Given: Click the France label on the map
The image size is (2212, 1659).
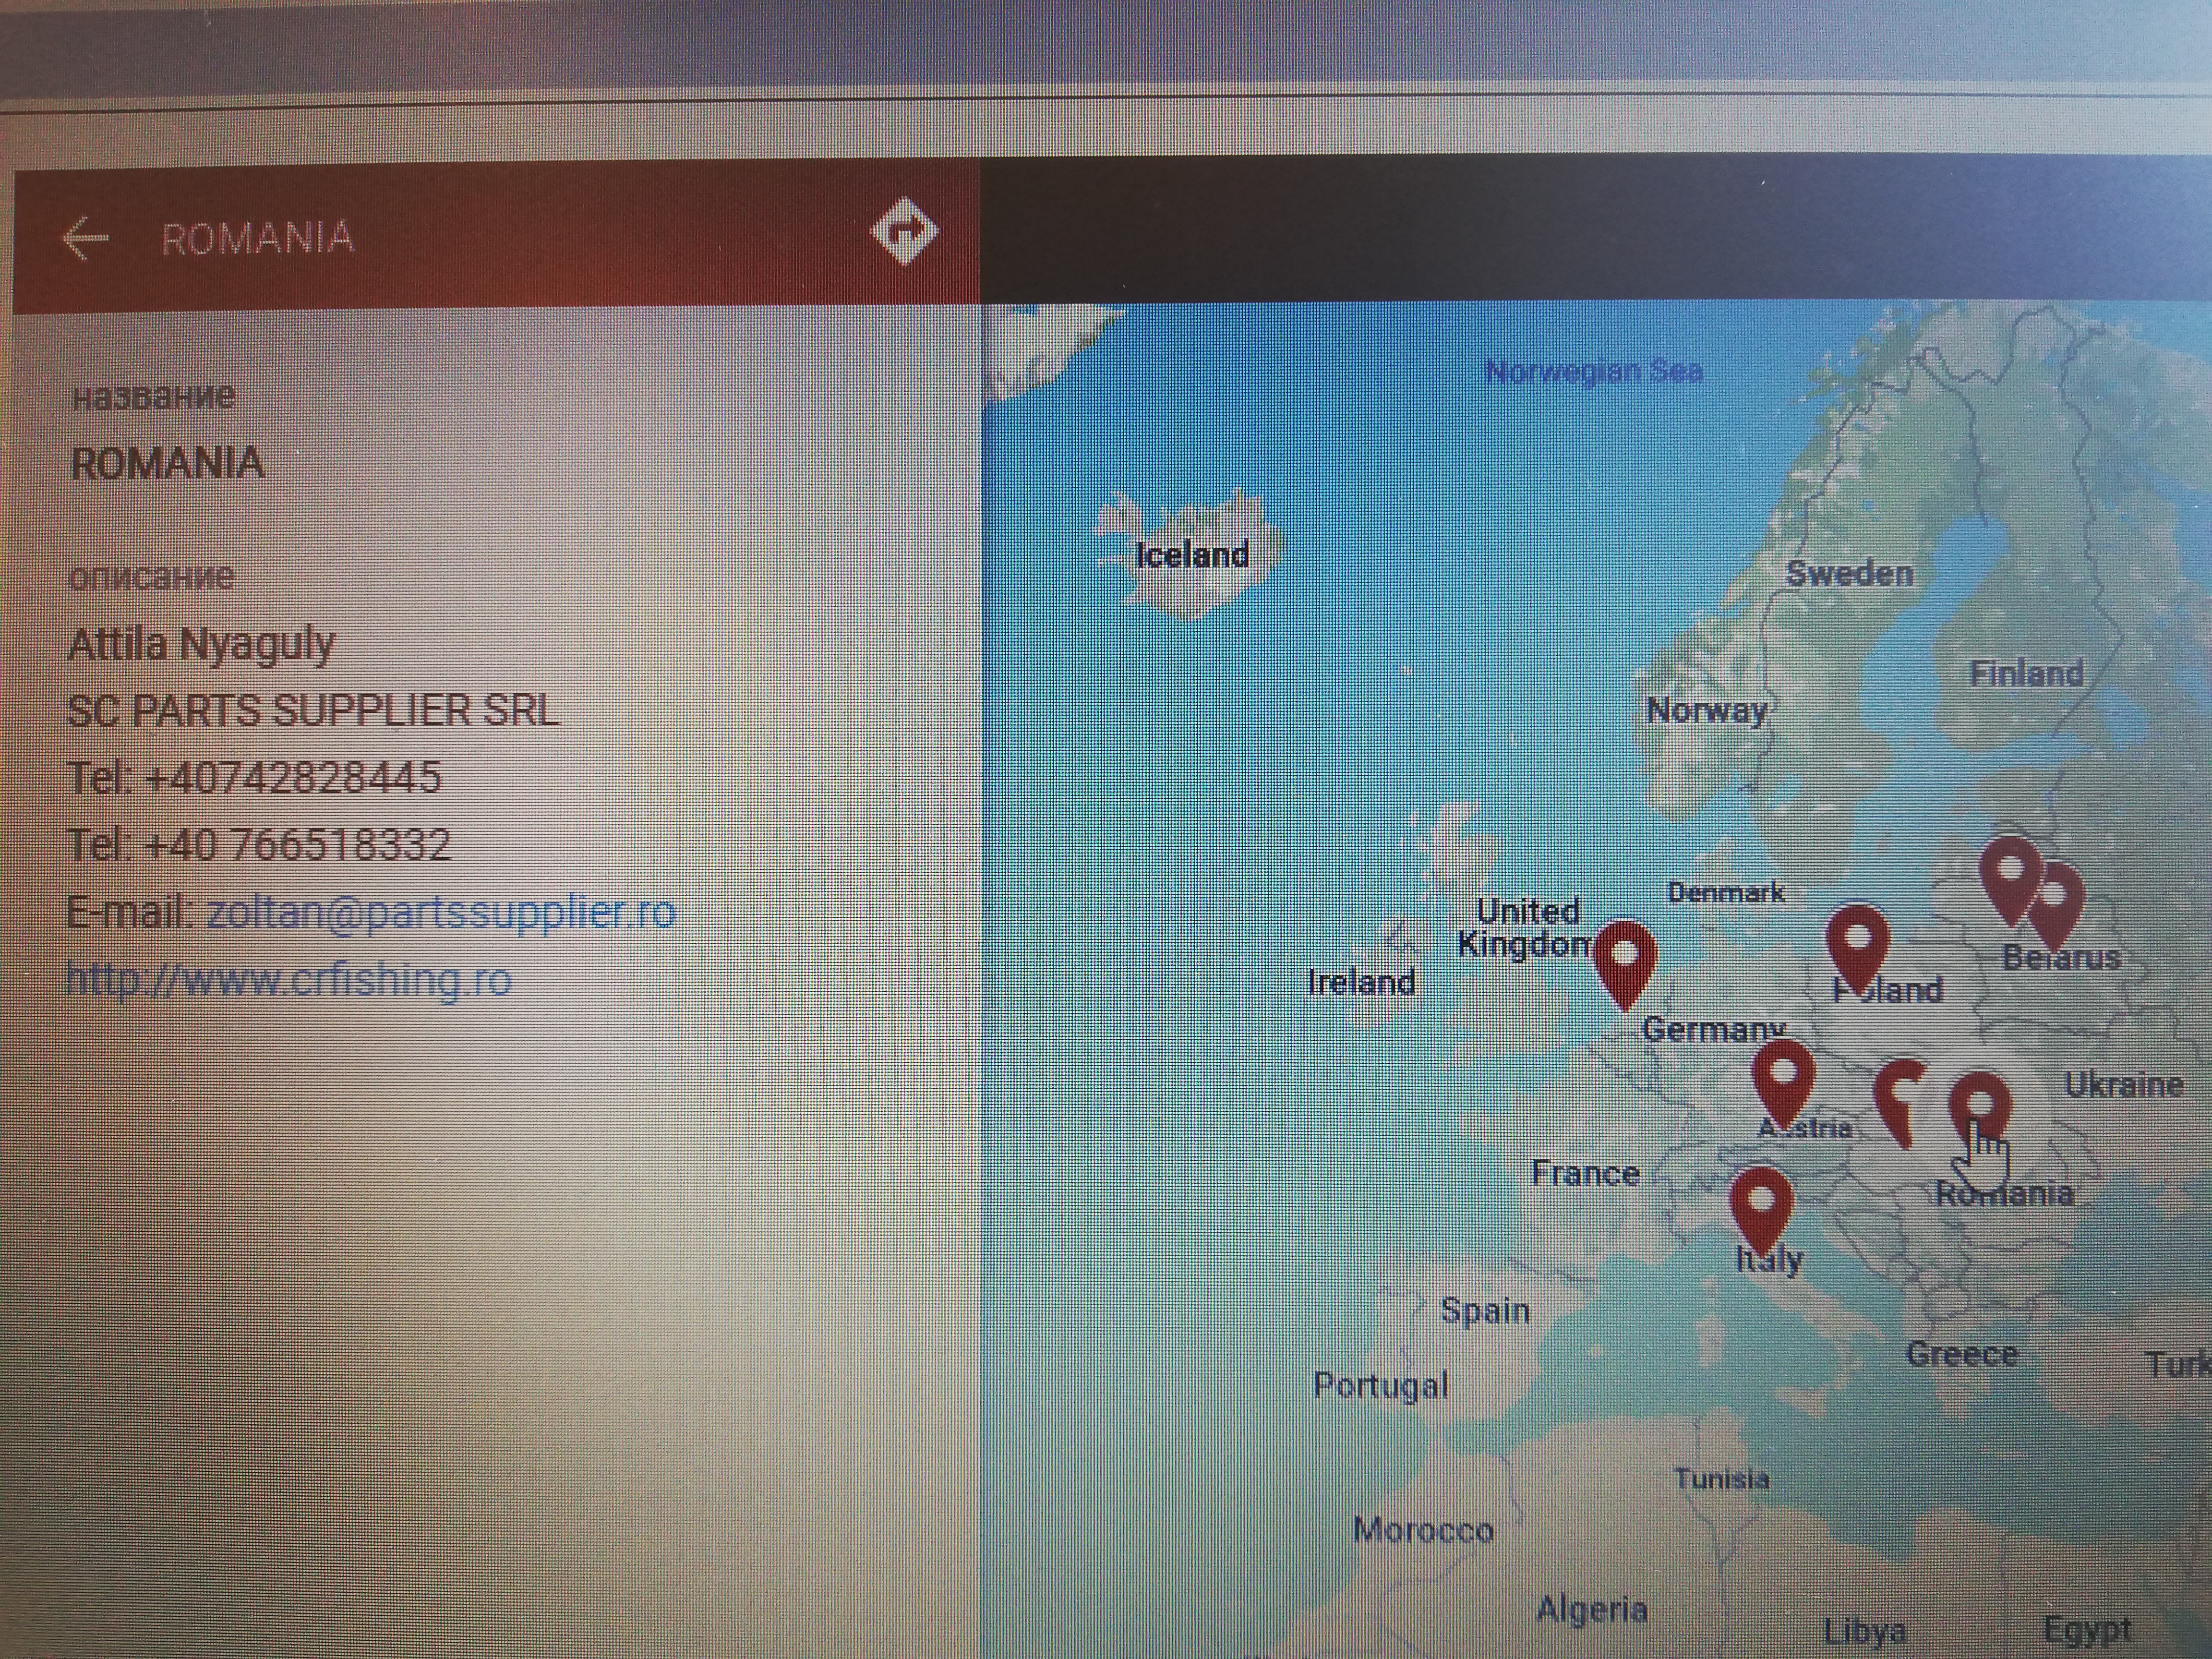Looking at the screenshot, I should click(x=1586, y=1173).
